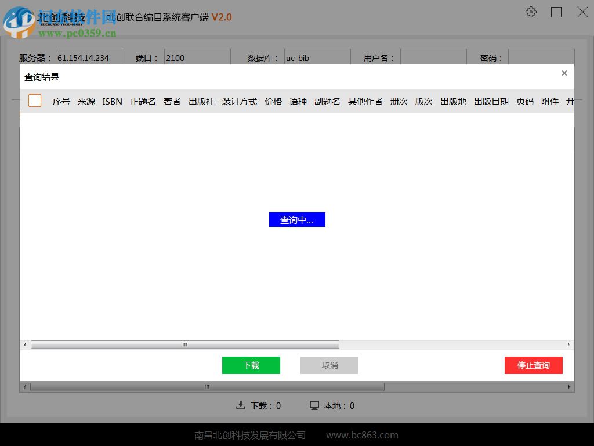Viewport: 594px width, 446px height.
Task: Click the download icon beside 下载: 0
Action: point(241,405)
